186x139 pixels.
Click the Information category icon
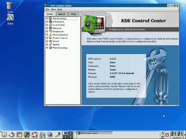[50, 21]
